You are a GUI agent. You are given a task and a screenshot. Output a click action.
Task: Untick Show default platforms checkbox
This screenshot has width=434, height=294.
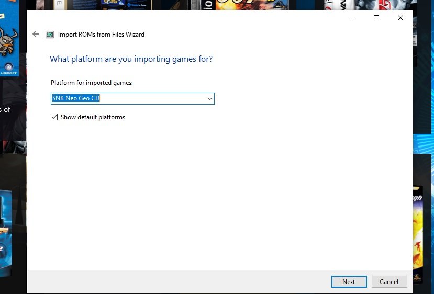[x=54, y=117]
